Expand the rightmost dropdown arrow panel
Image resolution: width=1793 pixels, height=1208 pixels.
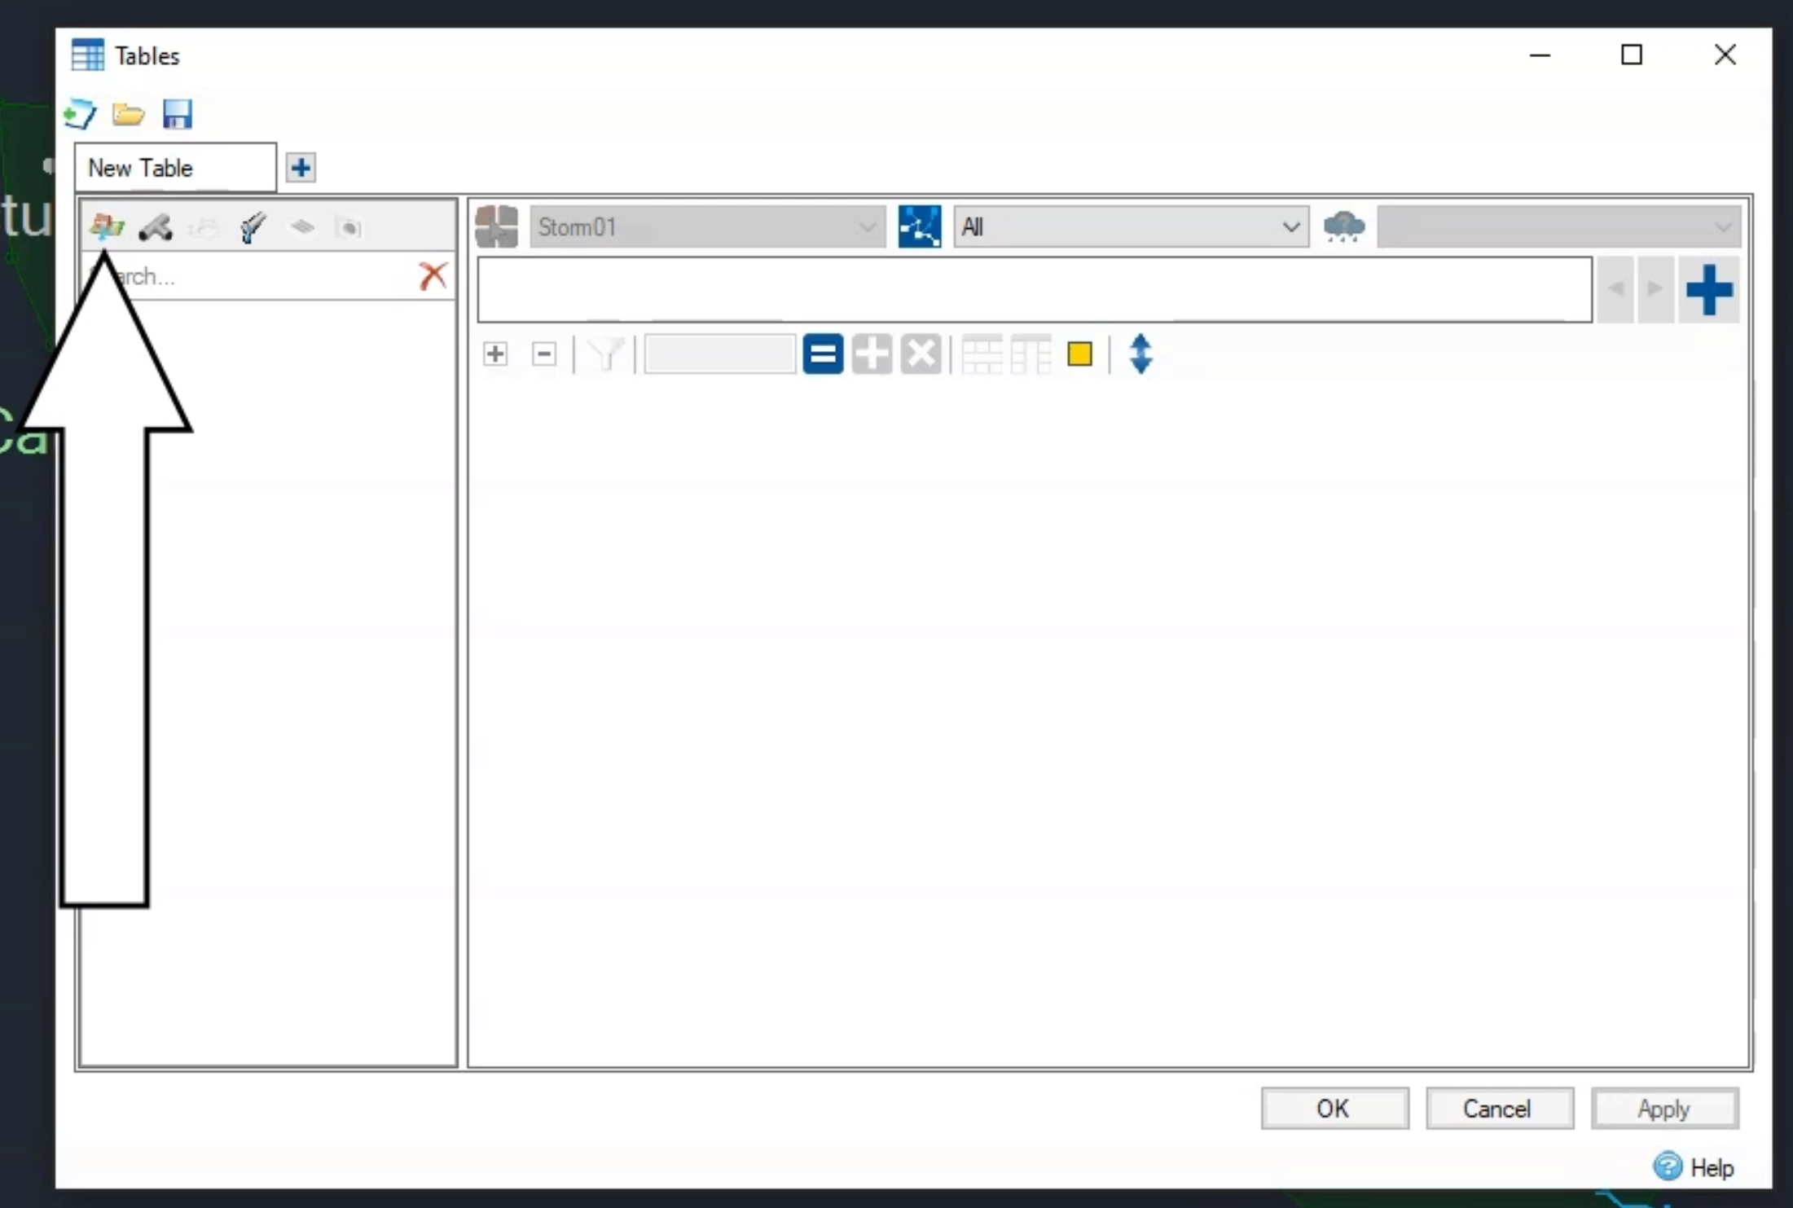1723,226
